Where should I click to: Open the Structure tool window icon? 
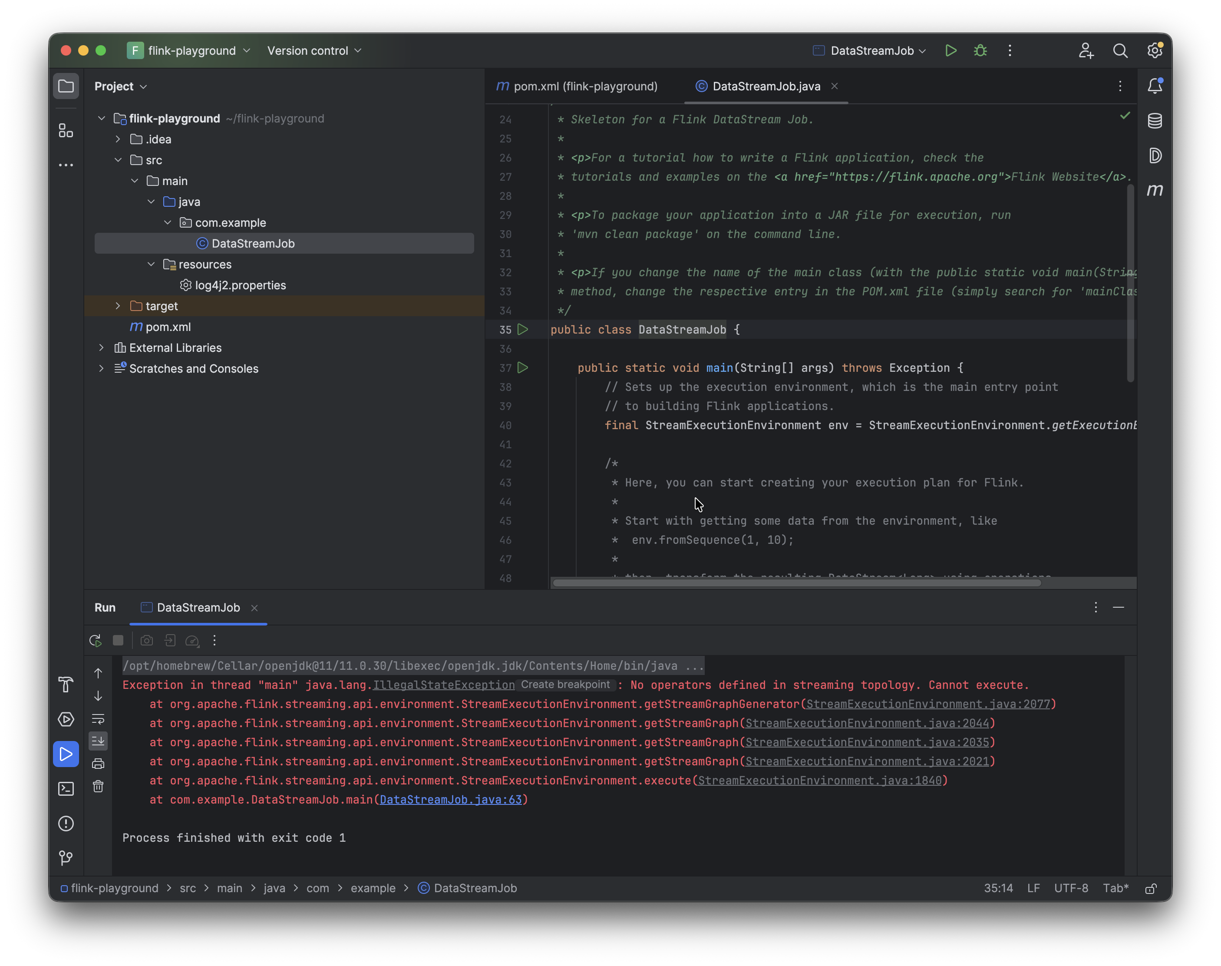point(66,131)
